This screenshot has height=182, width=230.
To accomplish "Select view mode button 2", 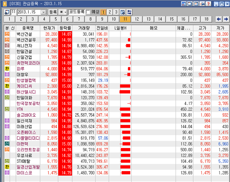I will [x=110, y=12].
